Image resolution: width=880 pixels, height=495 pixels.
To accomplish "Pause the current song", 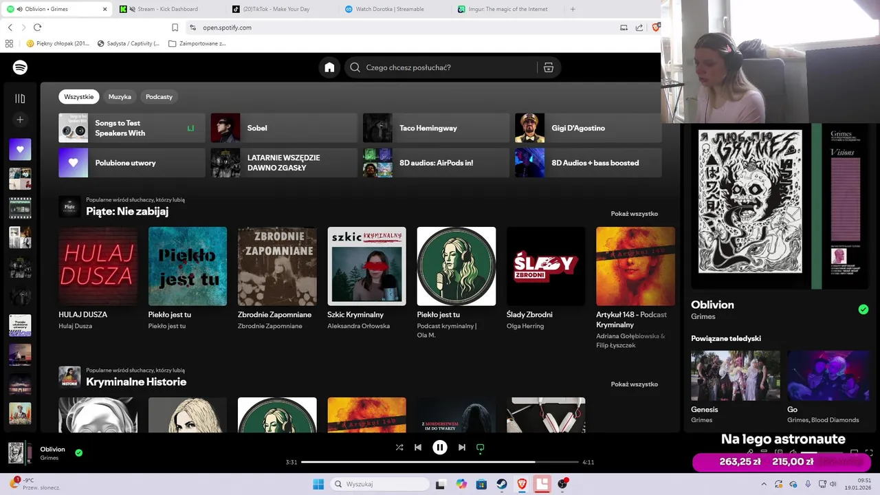I will pyautogui.click(x=440, y=447).
